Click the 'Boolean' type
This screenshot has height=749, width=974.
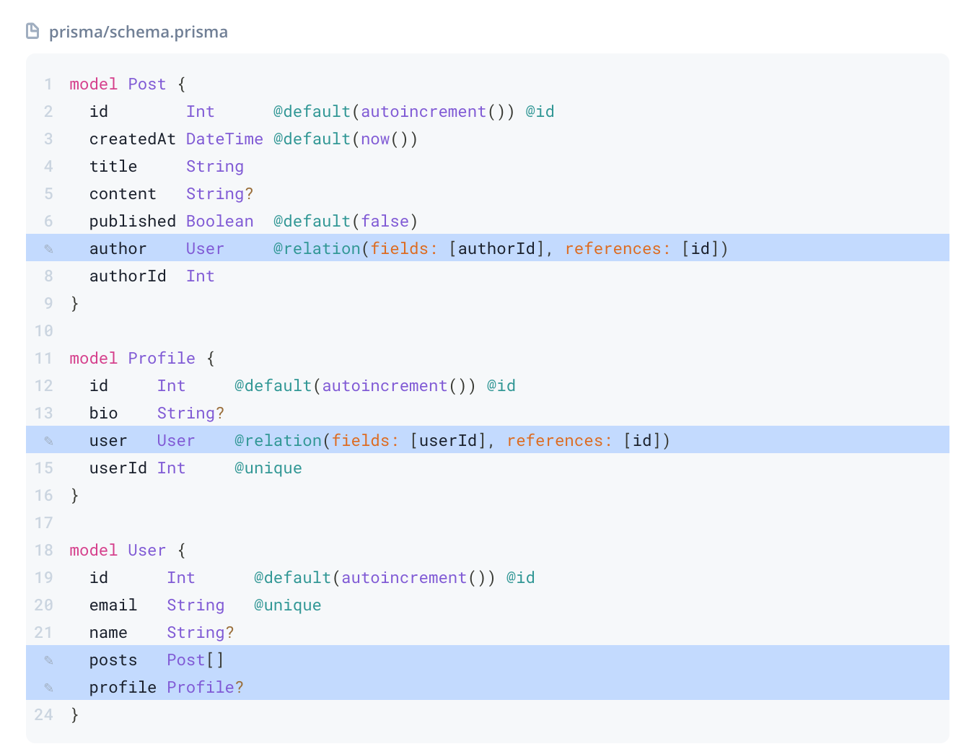(x=220, y=222)
